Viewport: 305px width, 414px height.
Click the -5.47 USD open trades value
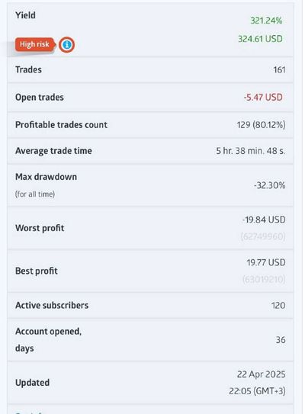(x=263, y=97)
